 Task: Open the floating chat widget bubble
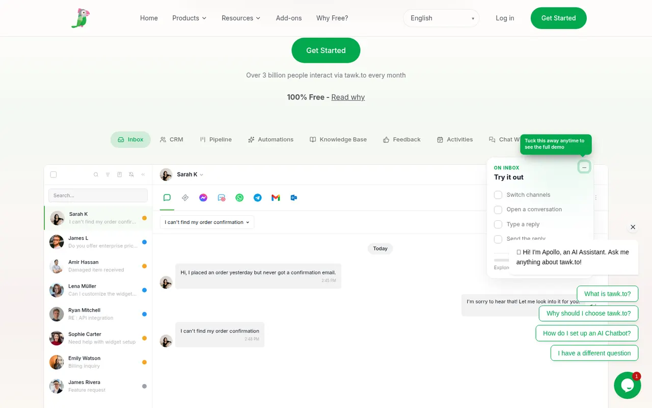(627, 385)
